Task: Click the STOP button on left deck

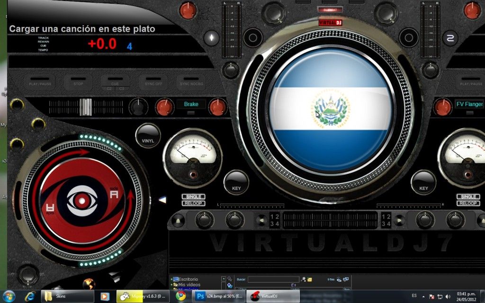Action: 78,82
